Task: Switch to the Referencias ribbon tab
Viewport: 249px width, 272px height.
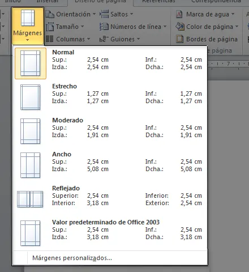Action: (x=158, y=2)
